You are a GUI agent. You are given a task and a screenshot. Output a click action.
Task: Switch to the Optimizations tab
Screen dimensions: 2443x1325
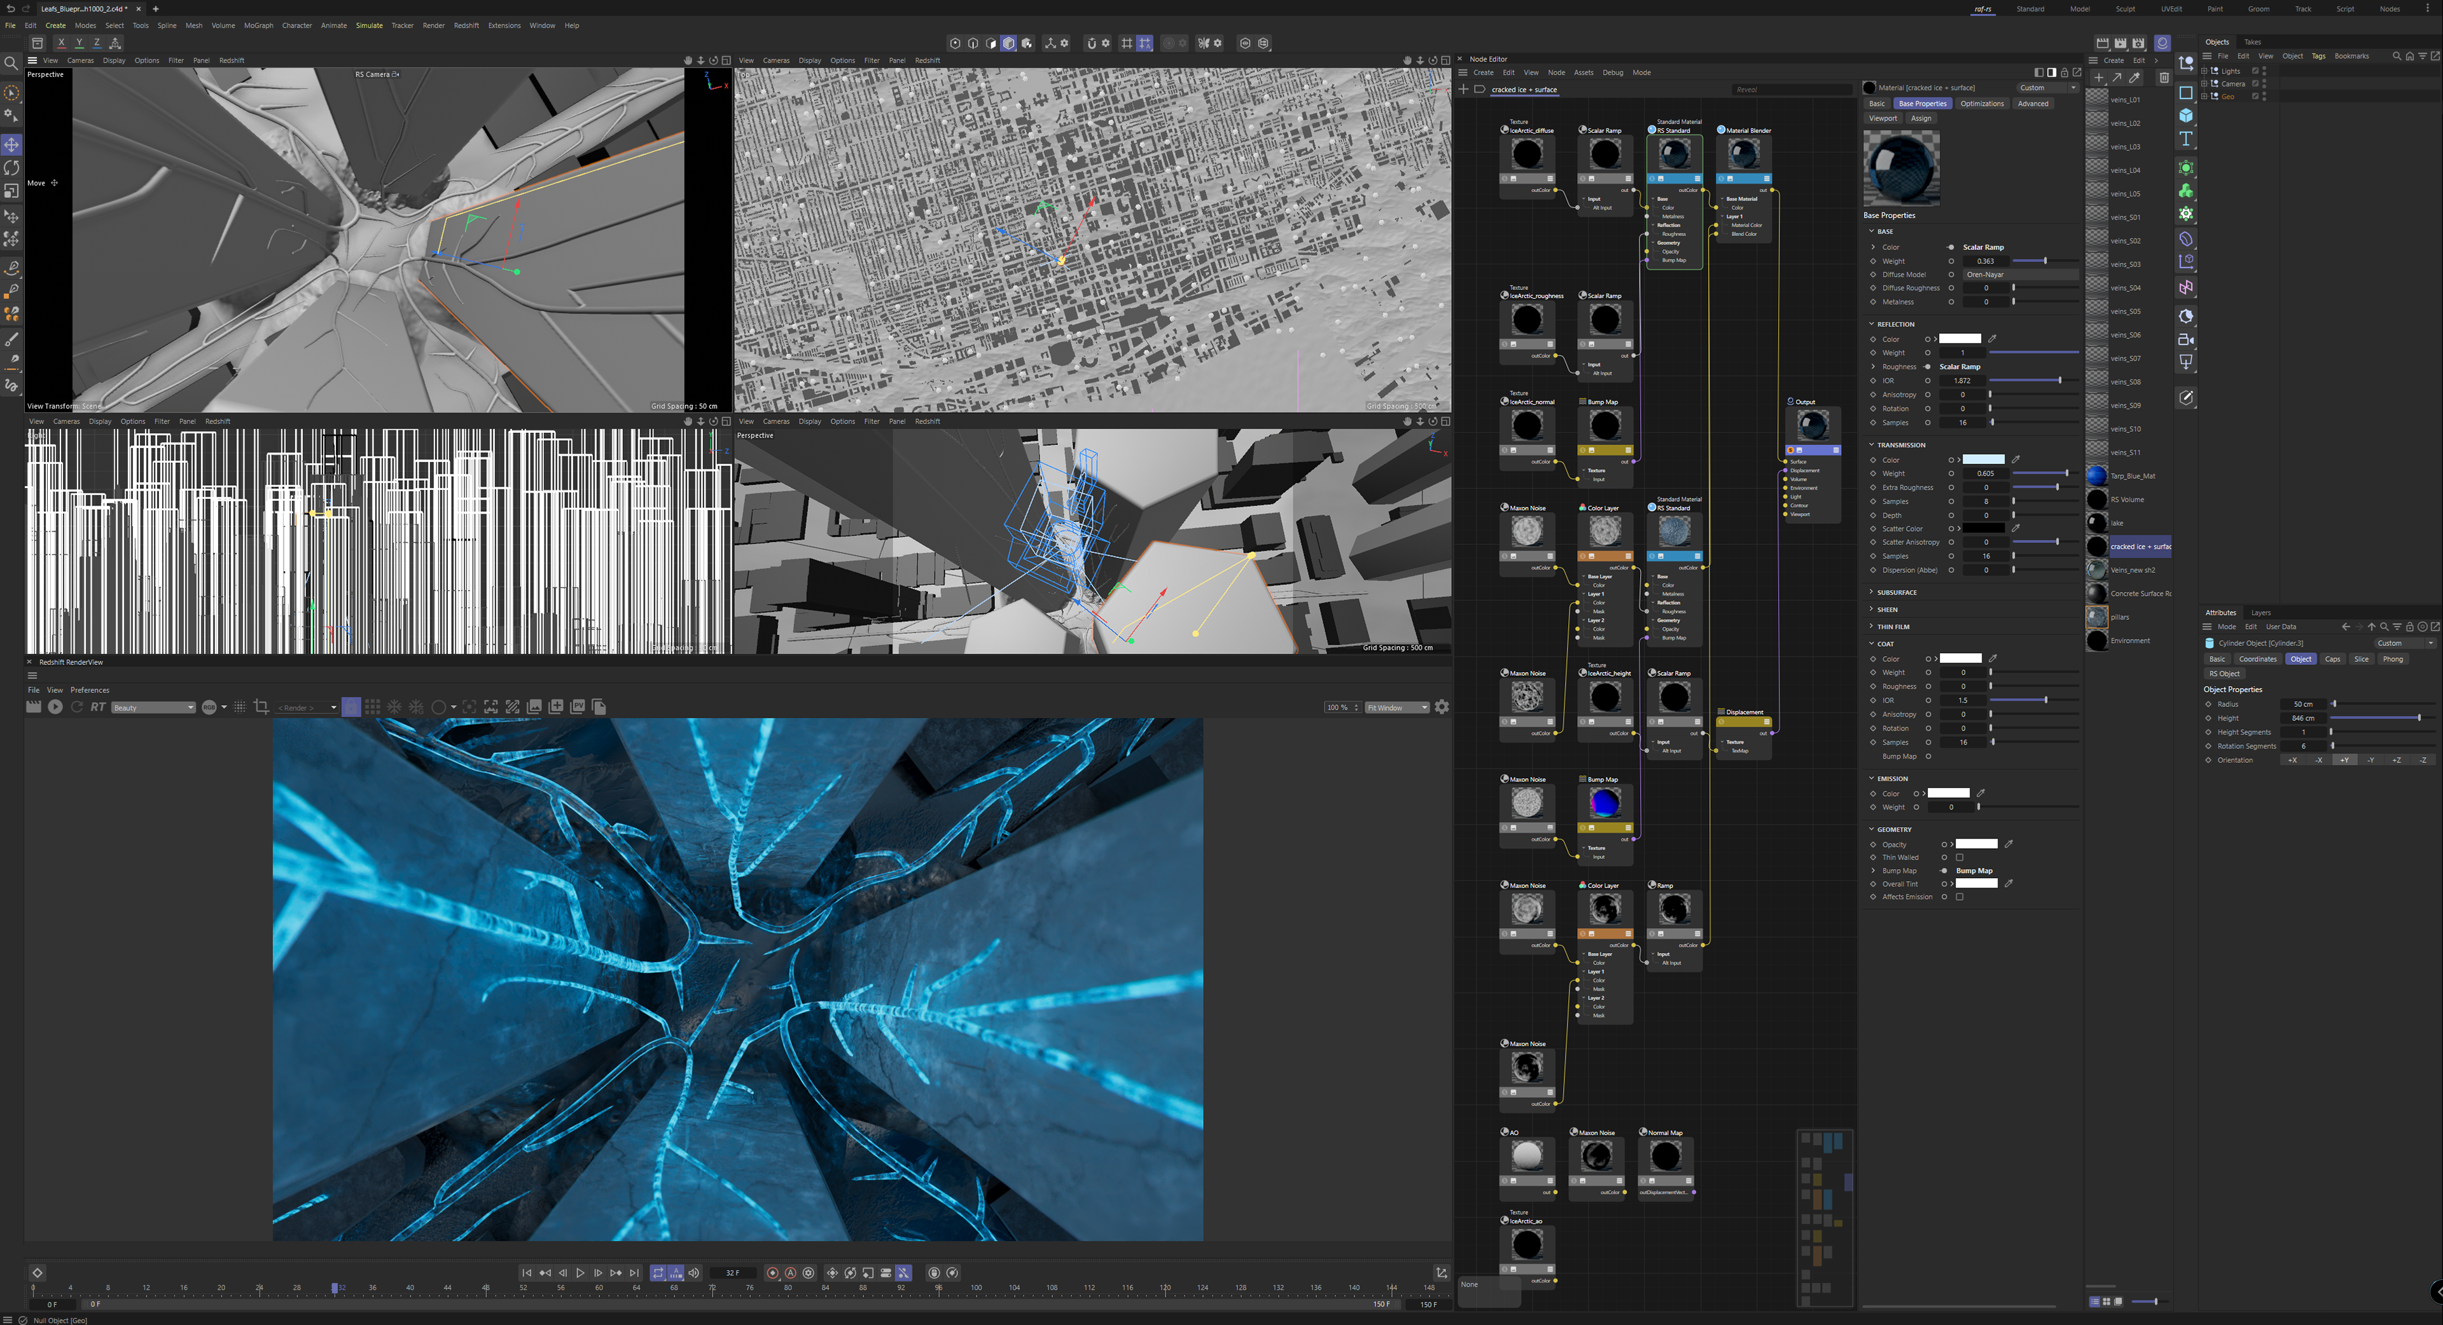pos(1981,103)
